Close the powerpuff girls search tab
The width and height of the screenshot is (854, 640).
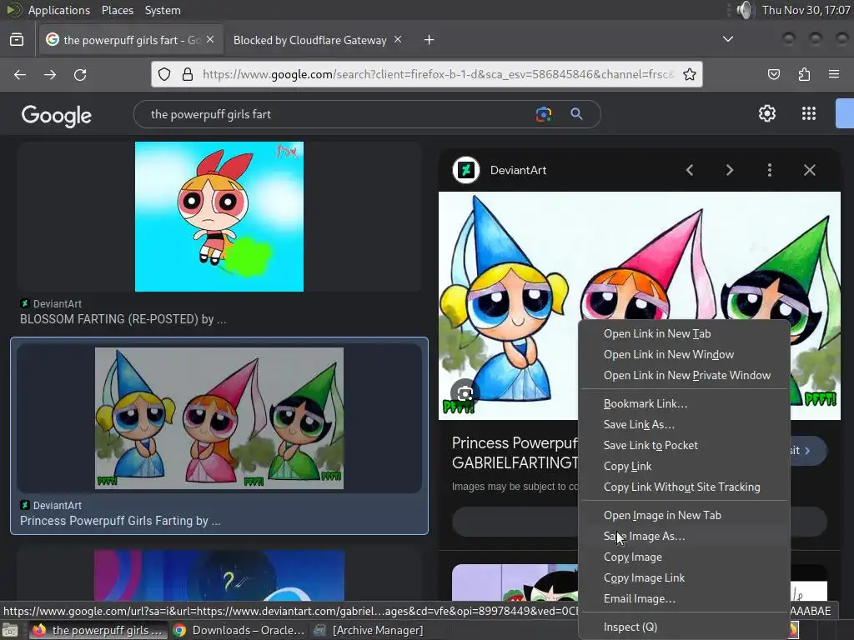tap(210, 39)
